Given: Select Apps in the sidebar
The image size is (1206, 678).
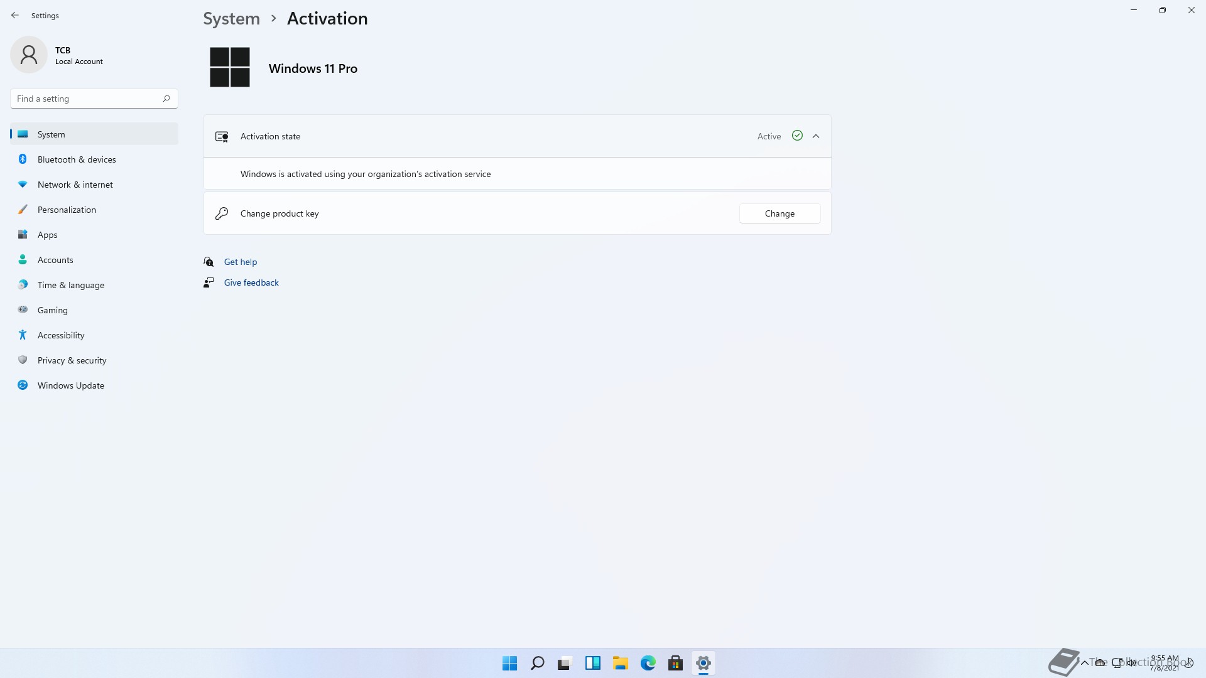Looking at the screenshot, I should coord(94,235).
